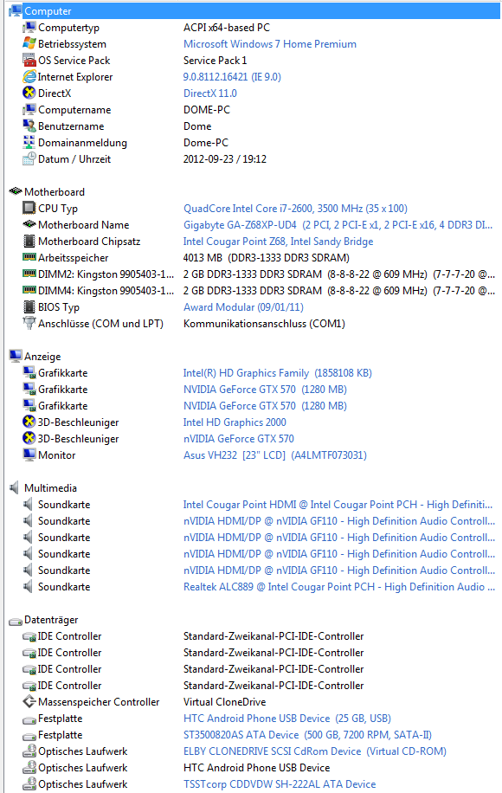The width and height of the screenshot is (502, 793).
Task: Click the Motherboard Name icon
Action: [29, 224]
